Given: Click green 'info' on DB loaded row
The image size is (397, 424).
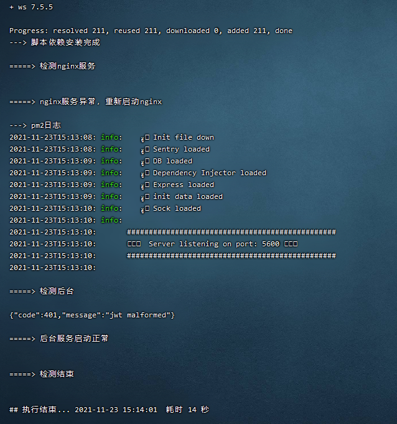Looking at the screenshot, I should click(110, 161).
